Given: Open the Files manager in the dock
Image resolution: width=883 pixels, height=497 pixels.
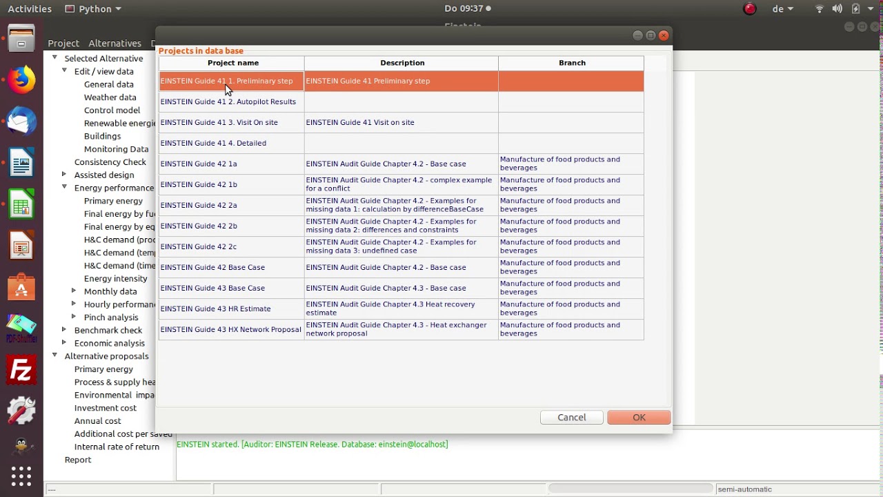Looking at the screenshot, I should coord(21,39).
